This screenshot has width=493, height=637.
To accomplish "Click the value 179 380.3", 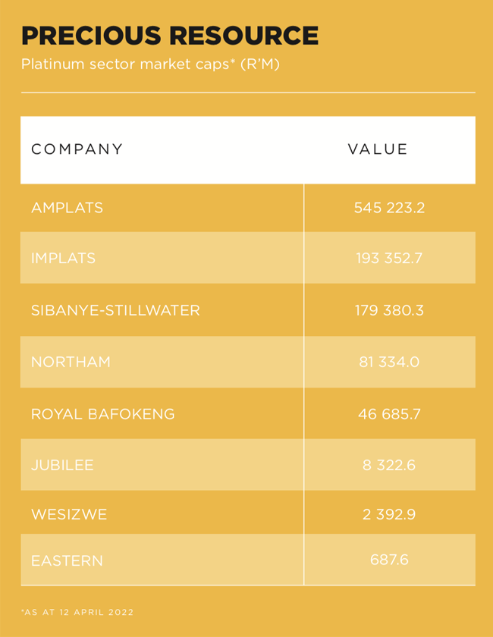I will (389, 310).
